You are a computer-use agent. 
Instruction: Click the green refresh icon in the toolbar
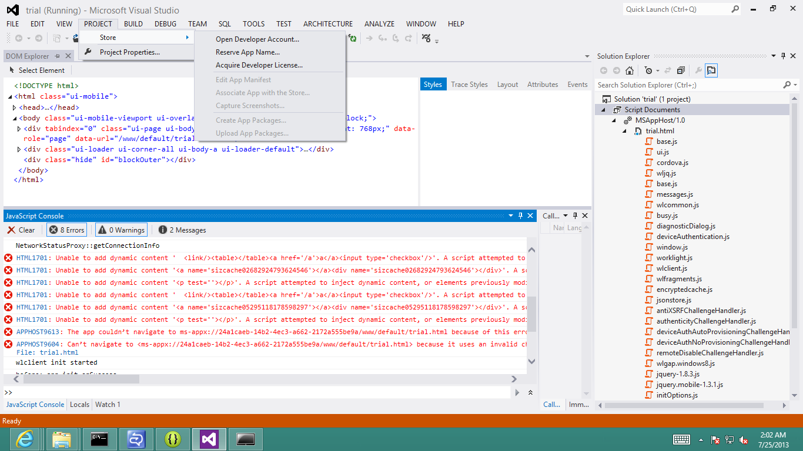(352, 38)
